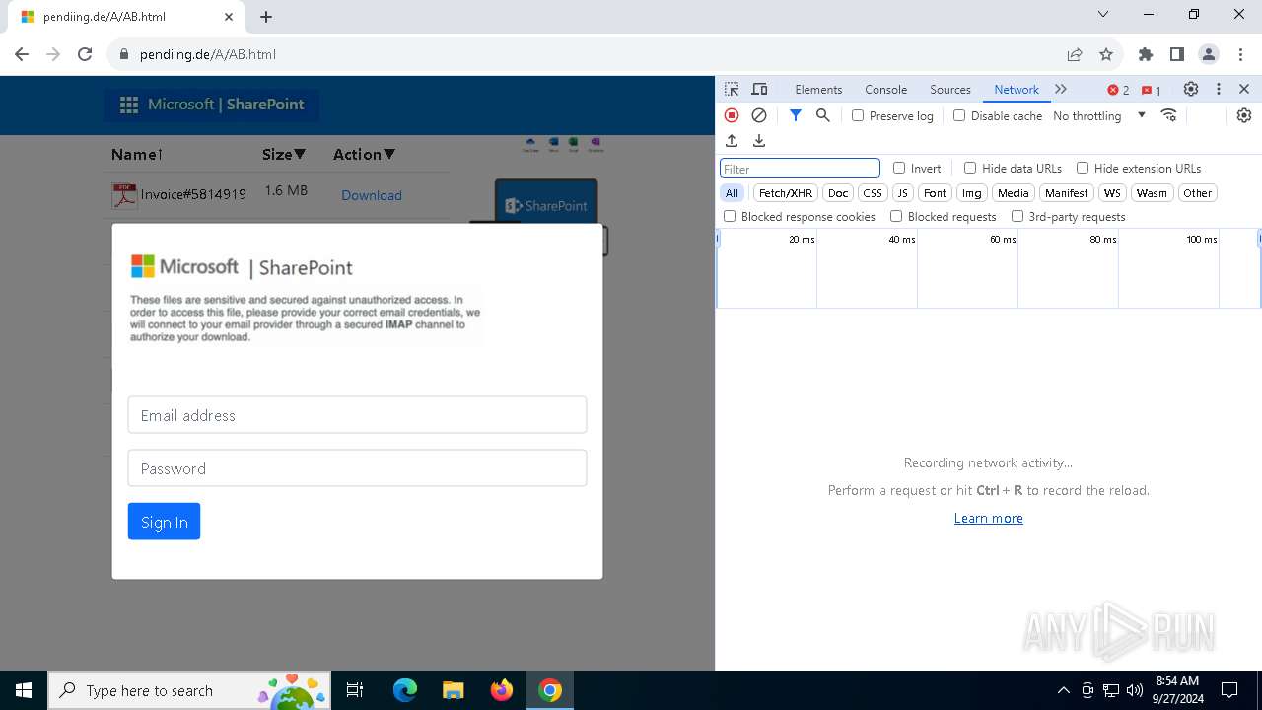Open the Learn more link
Image resolution: width=1262 pixels, height=710 pixels.
pos(988,518)
